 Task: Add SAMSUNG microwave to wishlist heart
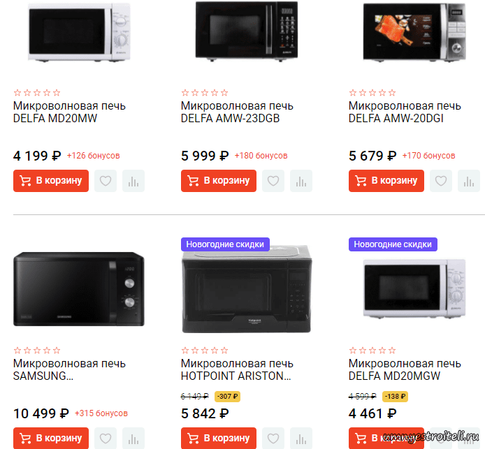(x=106, y=439)
